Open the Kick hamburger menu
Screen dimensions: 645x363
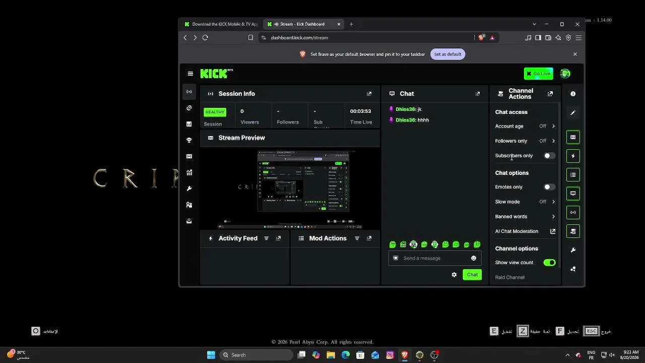190,74
